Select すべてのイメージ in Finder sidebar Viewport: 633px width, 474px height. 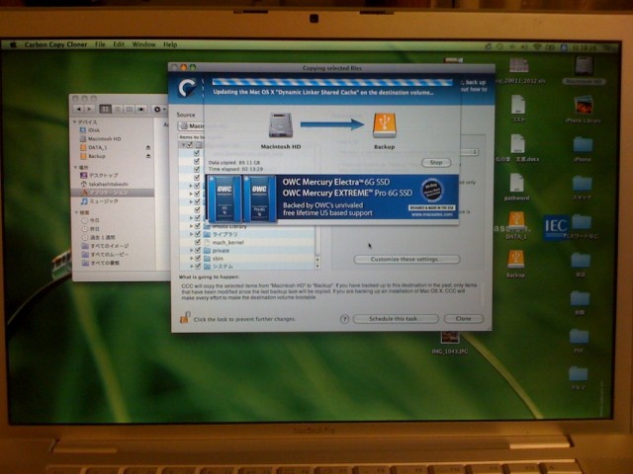click(105, 246)
